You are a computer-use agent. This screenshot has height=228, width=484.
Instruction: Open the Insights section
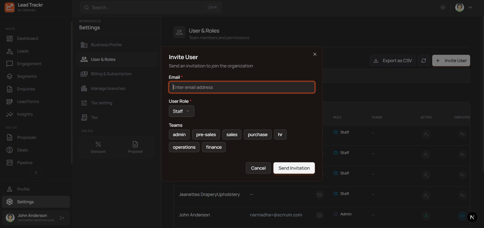(25, 114)
